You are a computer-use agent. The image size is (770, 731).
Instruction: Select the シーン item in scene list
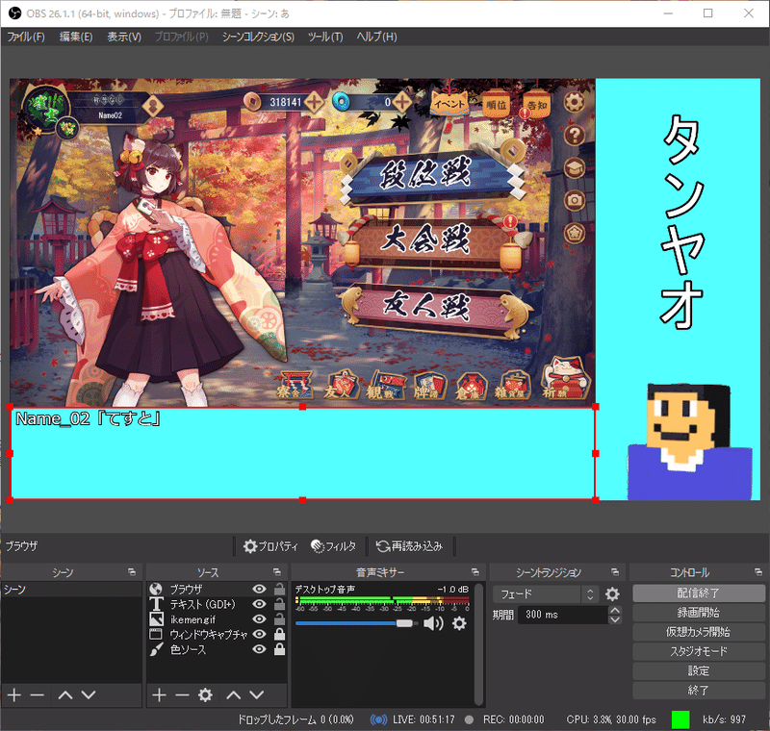click(x=71, y=590)
